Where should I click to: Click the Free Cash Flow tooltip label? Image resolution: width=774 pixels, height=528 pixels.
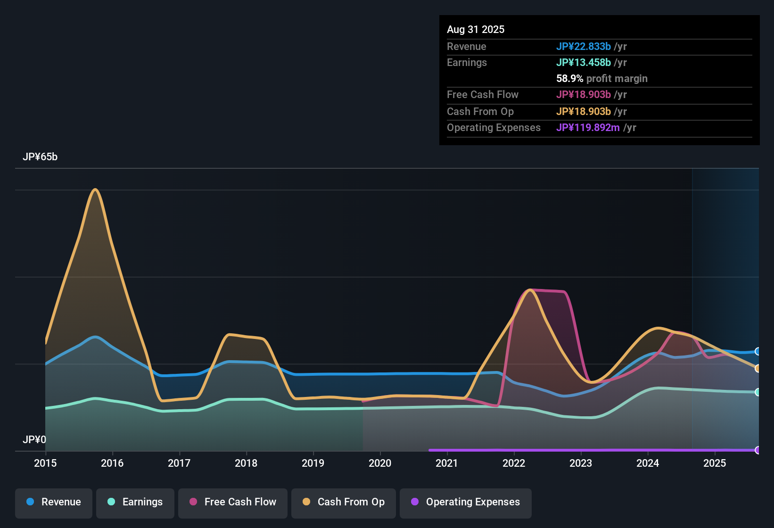[x=483, y=95]
